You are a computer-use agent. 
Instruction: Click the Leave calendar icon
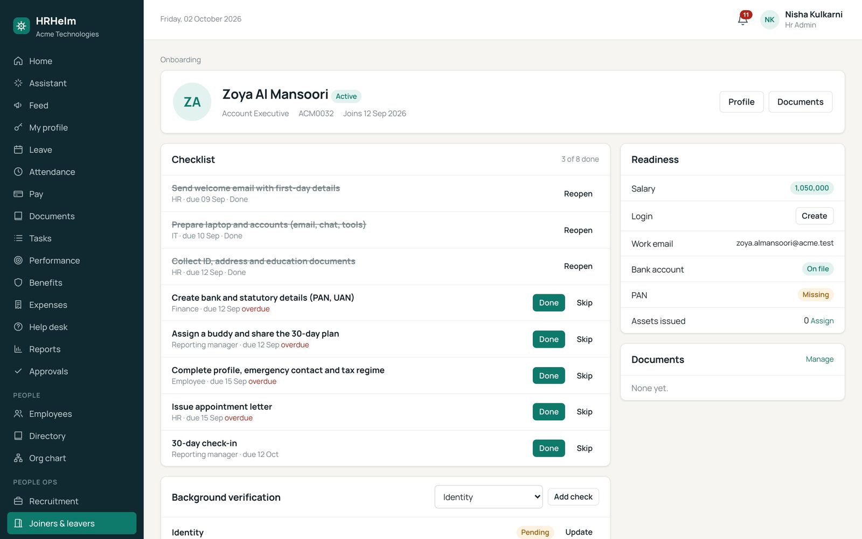coord(18,149)
